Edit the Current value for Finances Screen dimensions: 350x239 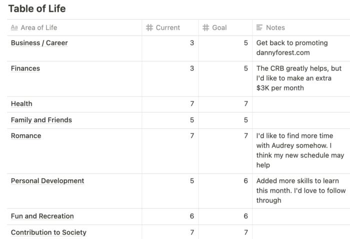[x=170, y=79]
